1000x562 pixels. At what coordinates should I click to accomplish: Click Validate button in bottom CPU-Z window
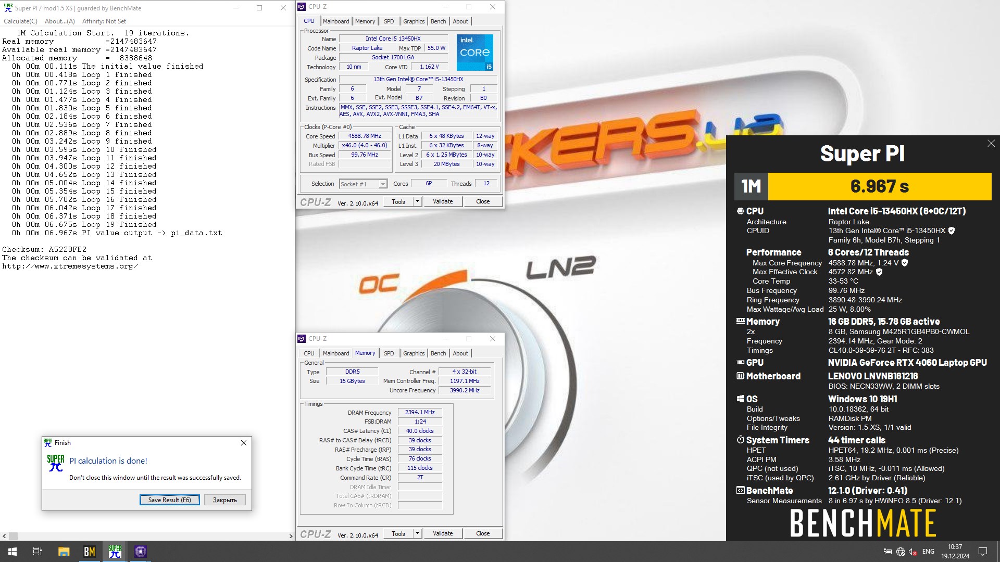pyautogui.click(x=443, y=533)
